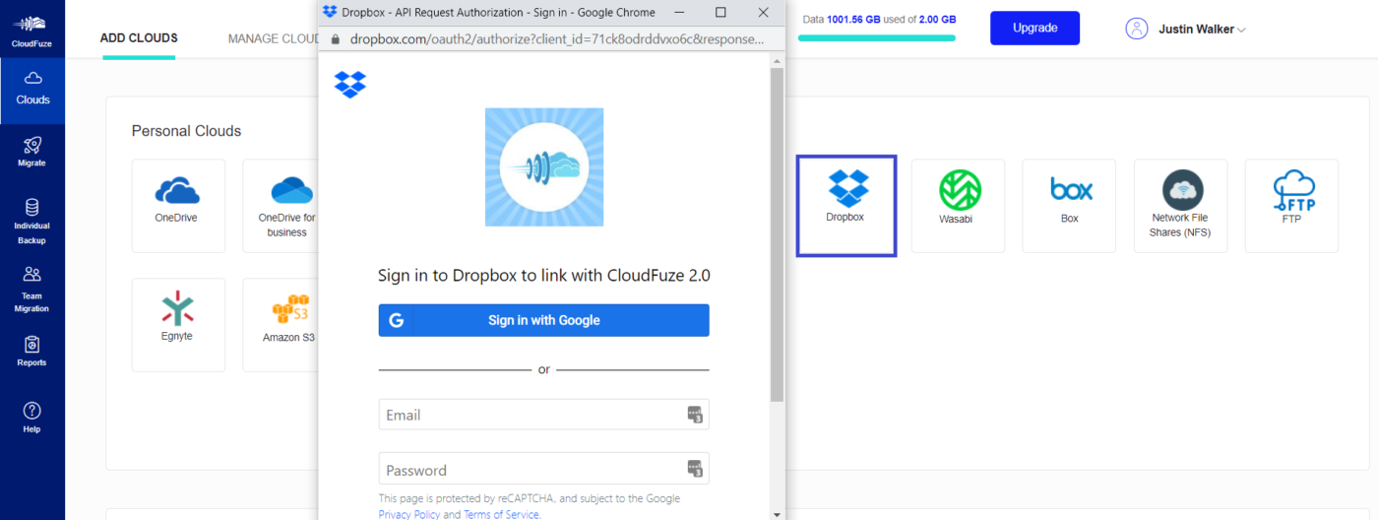
Task: Choose the FTP cloud tile
Action: (x=1291, y=206)
